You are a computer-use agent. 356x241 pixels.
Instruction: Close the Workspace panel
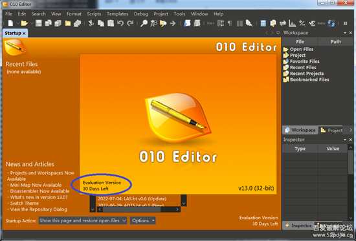pos(351,33)
